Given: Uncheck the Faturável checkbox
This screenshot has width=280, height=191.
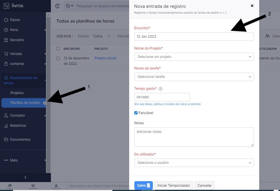Looking at the screenshot, I should click(x=136, y=113).
